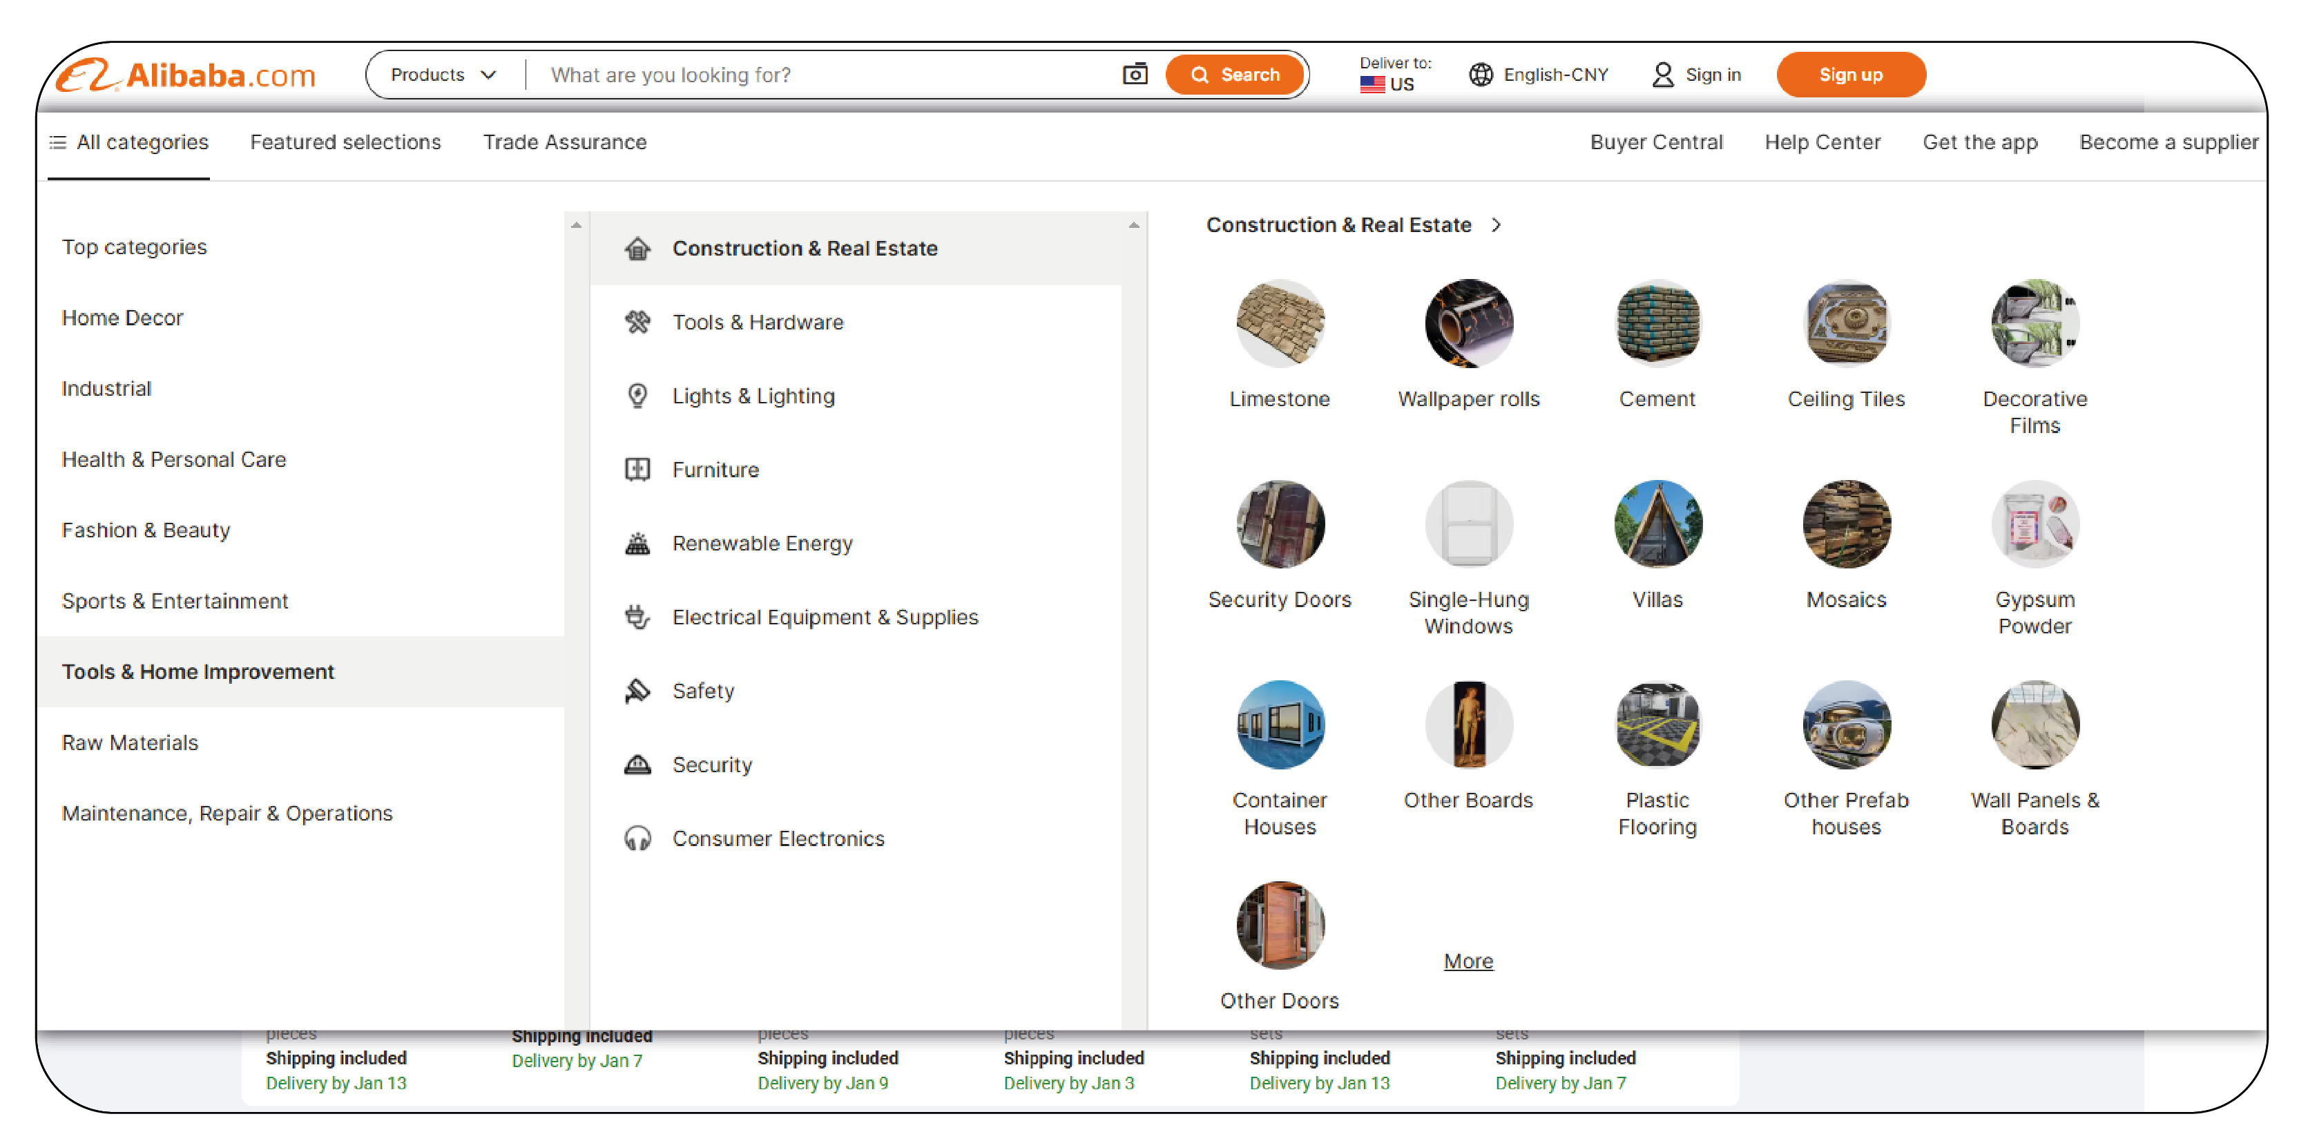Click the Alibaba.com logo
The image size is (2299, 1141).
coord(186,75)
